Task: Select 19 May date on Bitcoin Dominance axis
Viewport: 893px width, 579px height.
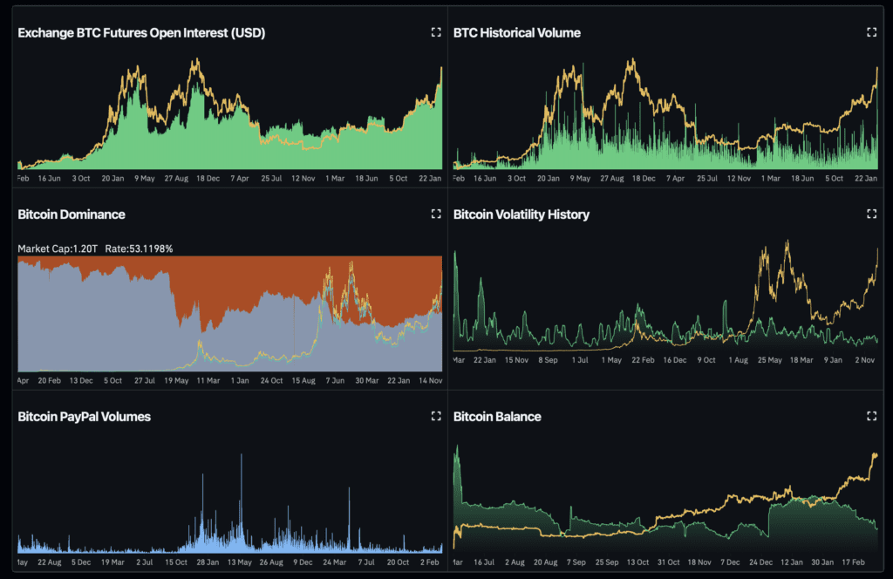Action: 176,380
